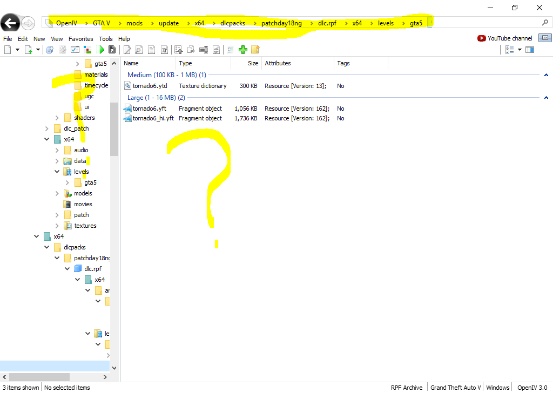Click the text document toolbar icon

(151, 50)
